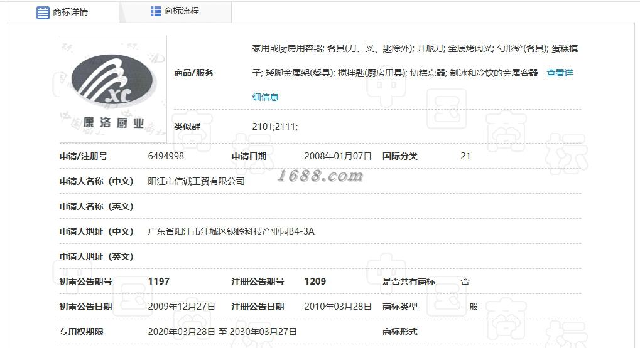
Task: Click the 商标详情 document icon
Action: [43, 13]
